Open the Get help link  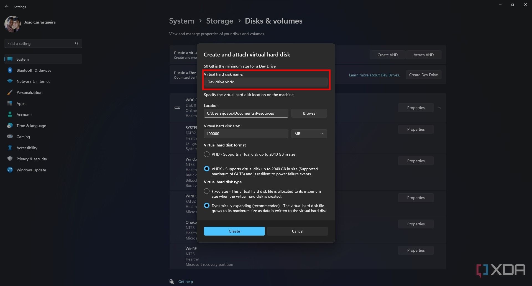[x=185, y=282]
